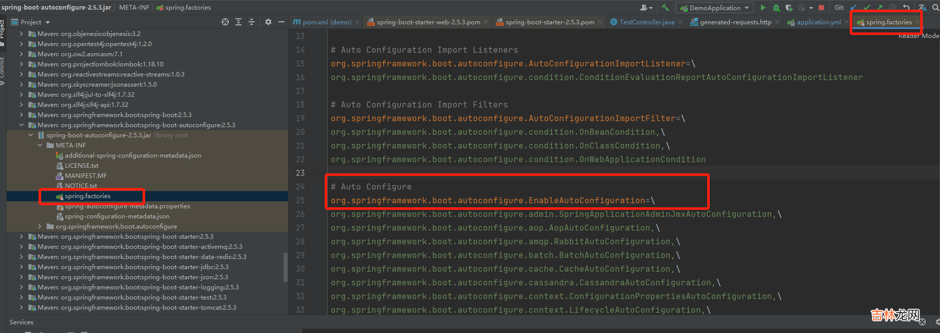Screen dimensions: 940x333
Task: Select MANIFEST.MF in the project tree
Action: coord(85,176)
